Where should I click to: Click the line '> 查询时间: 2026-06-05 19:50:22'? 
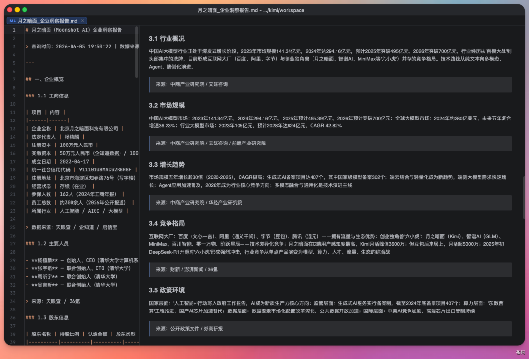[69, 47]
